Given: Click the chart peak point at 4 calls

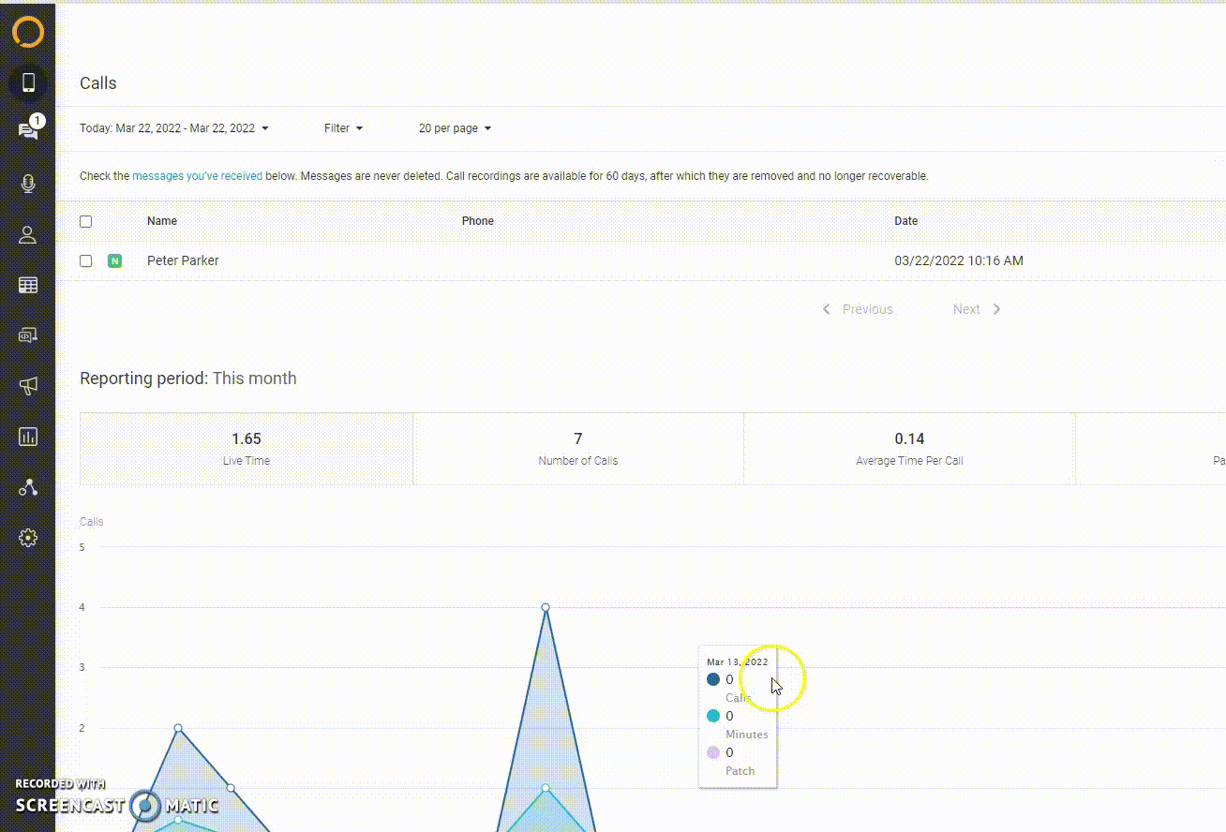Looking at the screenshot, I should pyautogui.click(x=546, y=607).
